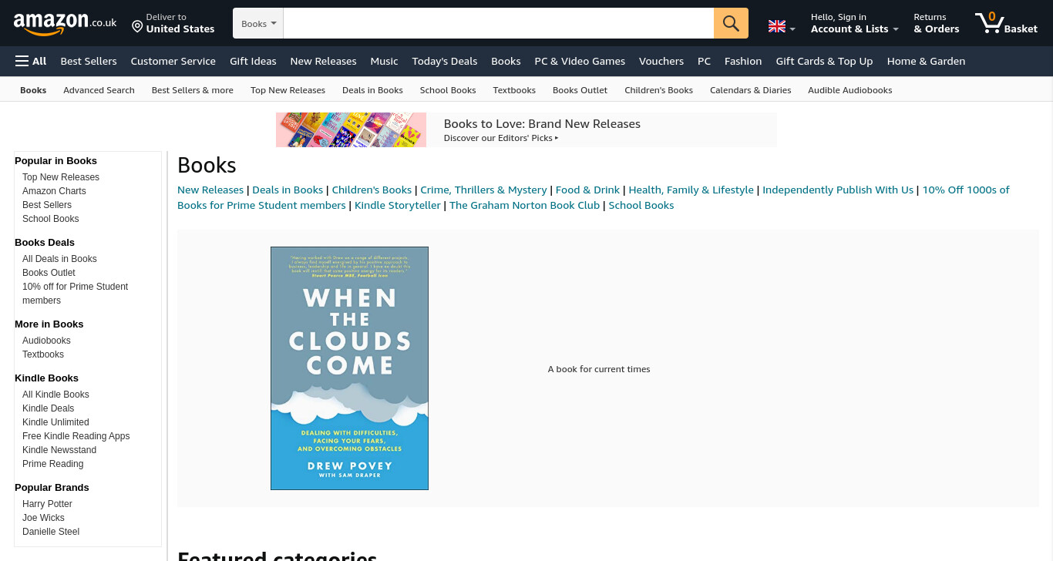Screen dimensions: 1053x561
Task: Open Audible Audiobooks subnav tab
Action: [x=849, y=90]
